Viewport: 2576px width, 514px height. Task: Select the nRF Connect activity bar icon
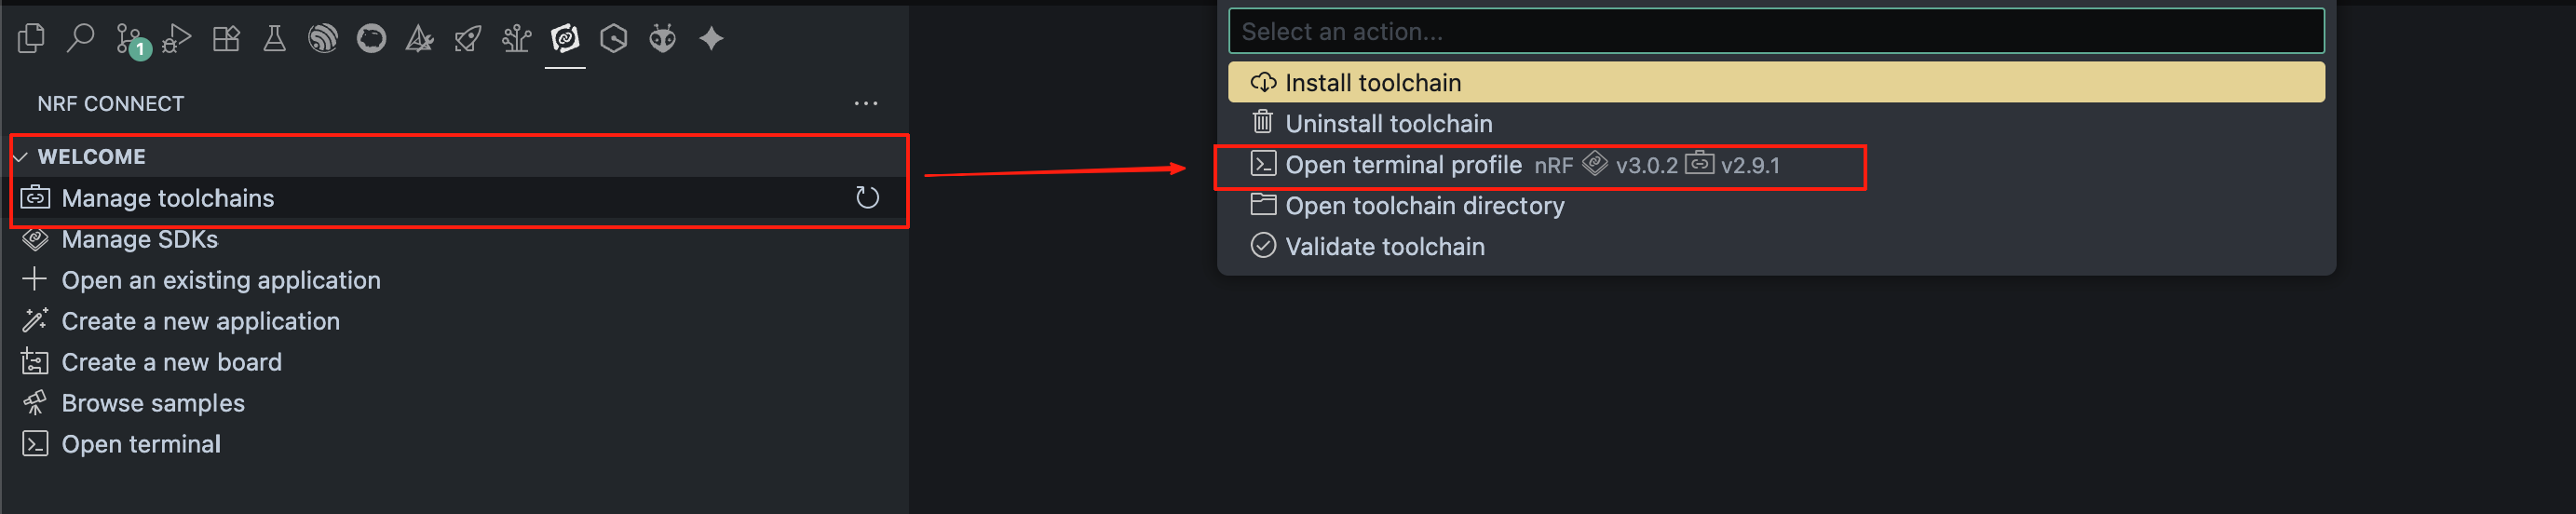tap(565, 39)
